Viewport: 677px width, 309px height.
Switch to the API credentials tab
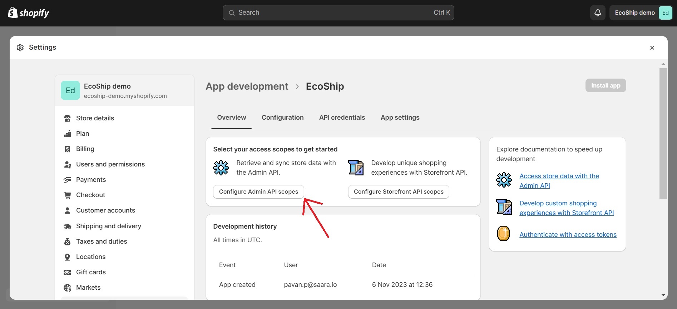click(x=342, y=118)
